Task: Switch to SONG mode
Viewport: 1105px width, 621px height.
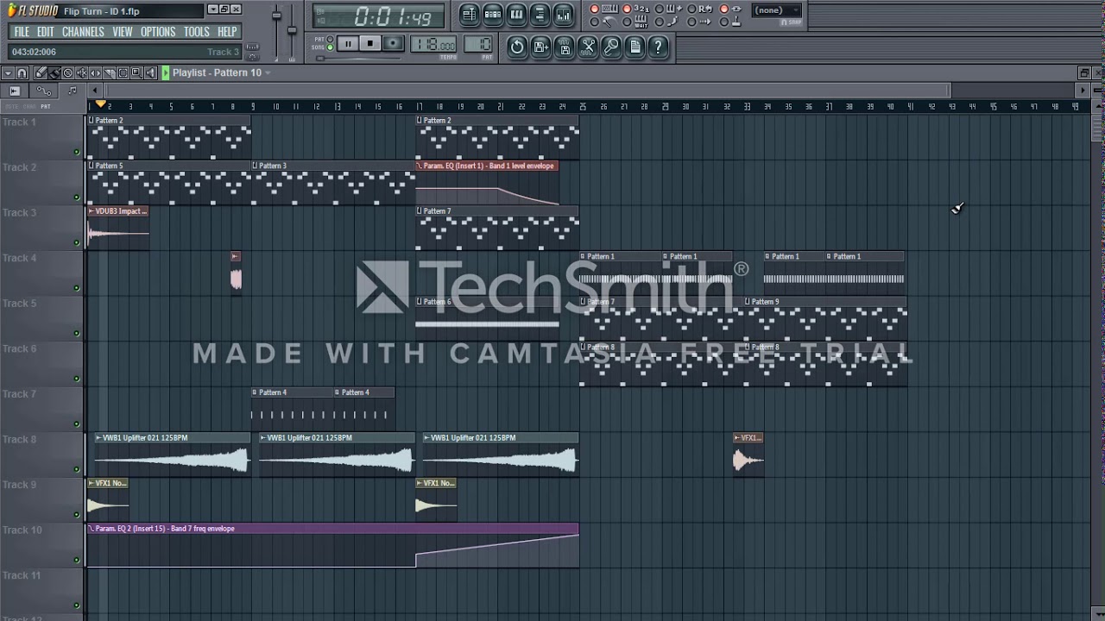Action: [330, 47]
